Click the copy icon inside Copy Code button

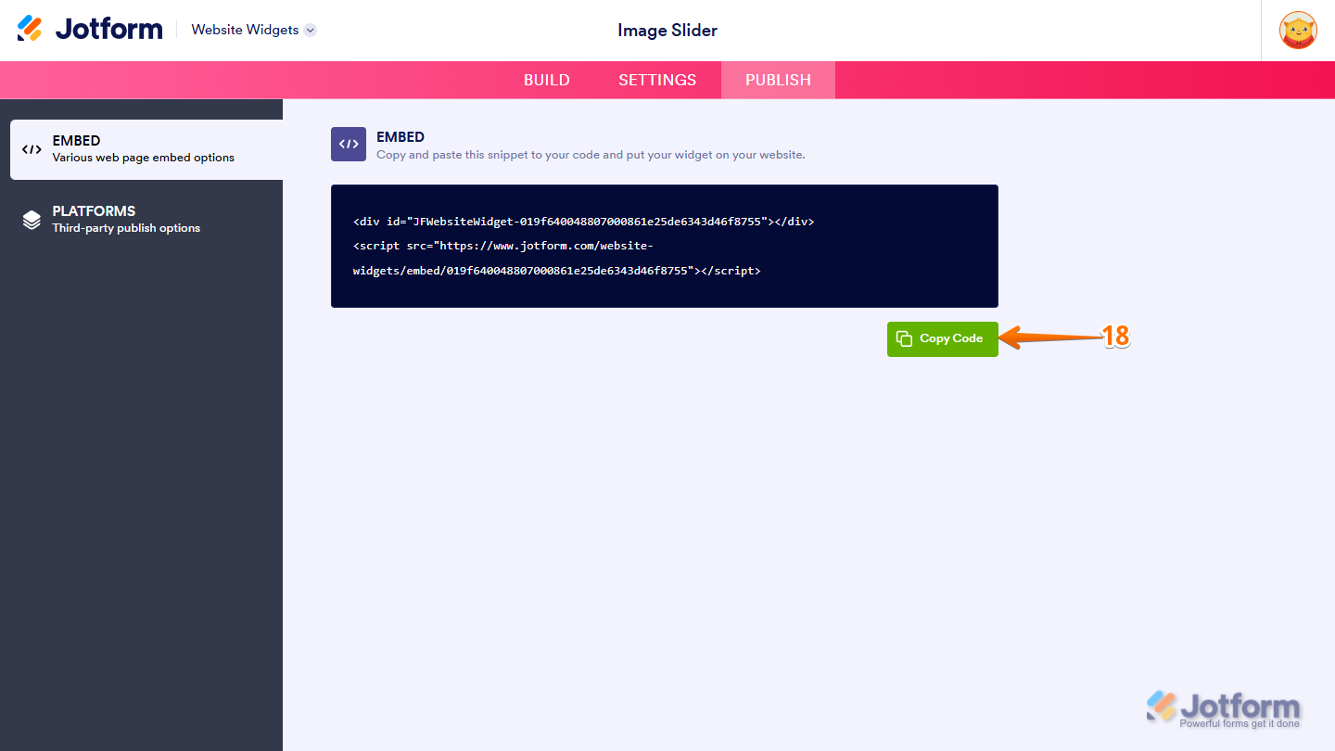[905, 339]
